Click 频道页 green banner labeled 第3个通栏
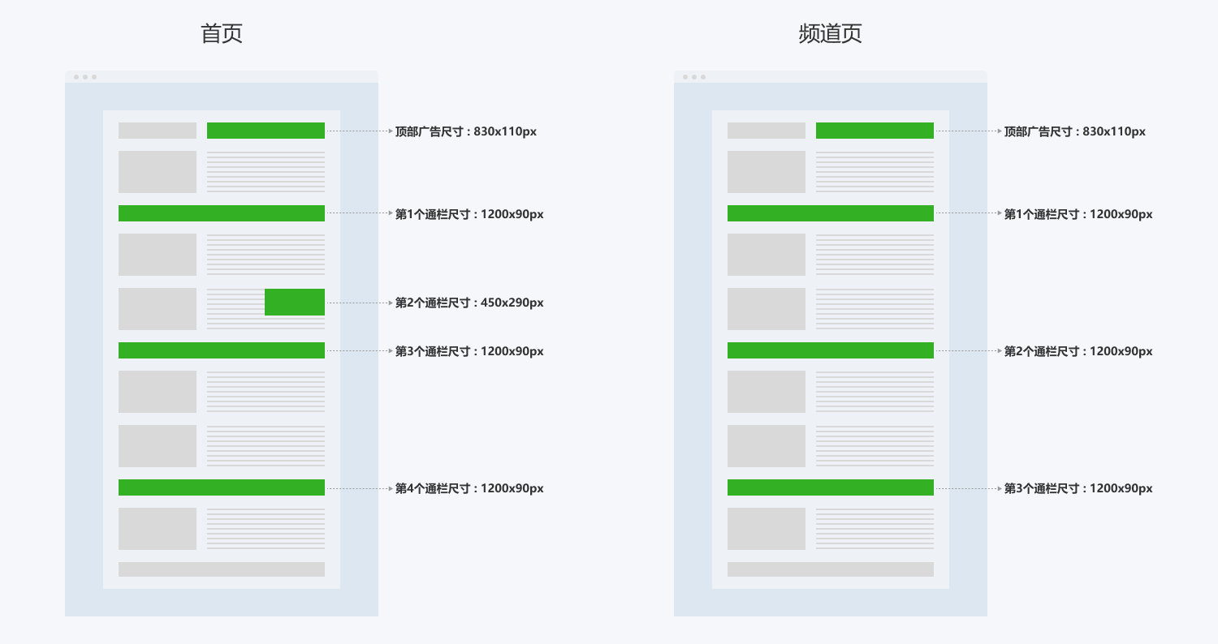Viewport: 1218px width, 644px height. point(830,487)
